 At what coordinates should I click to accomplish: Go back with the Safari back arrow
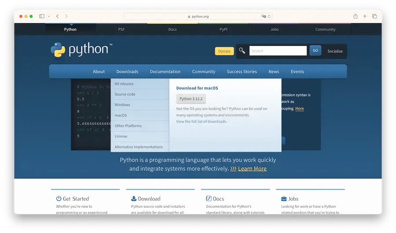click(x=58, y=16)
